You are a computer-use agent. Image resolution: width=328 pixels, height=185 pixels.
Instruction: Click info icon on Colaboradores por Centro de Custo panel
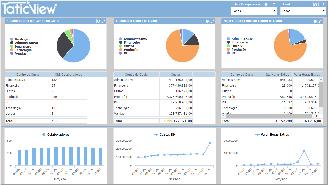coord(99,21)
